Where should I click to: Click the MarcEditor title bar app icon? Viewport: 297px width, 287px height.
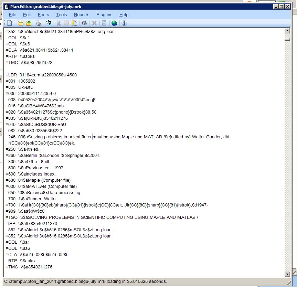click(x=7, y=7)
